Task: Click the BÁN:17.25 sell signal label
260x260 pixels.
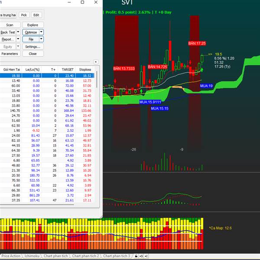Action: [x=197, y=43]
